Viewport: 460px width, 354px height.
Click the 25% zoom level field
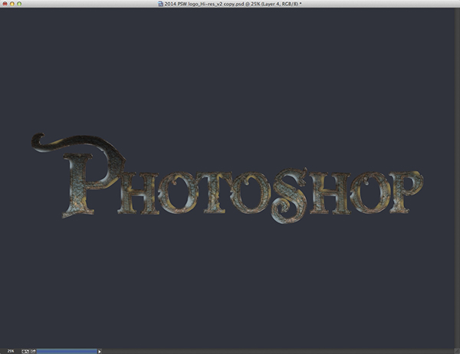(x=11, y=350)
